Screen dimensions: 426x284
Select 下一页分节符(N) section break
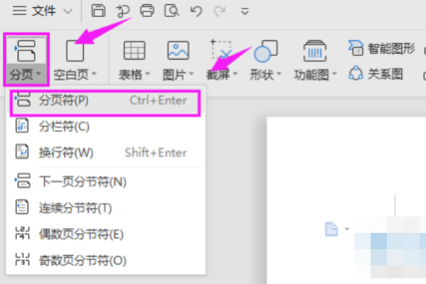(105, 182)
